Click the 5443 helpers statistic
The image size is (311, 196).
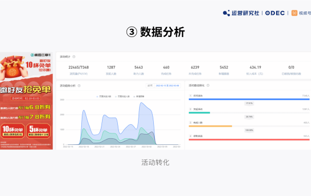coord(139,68)
